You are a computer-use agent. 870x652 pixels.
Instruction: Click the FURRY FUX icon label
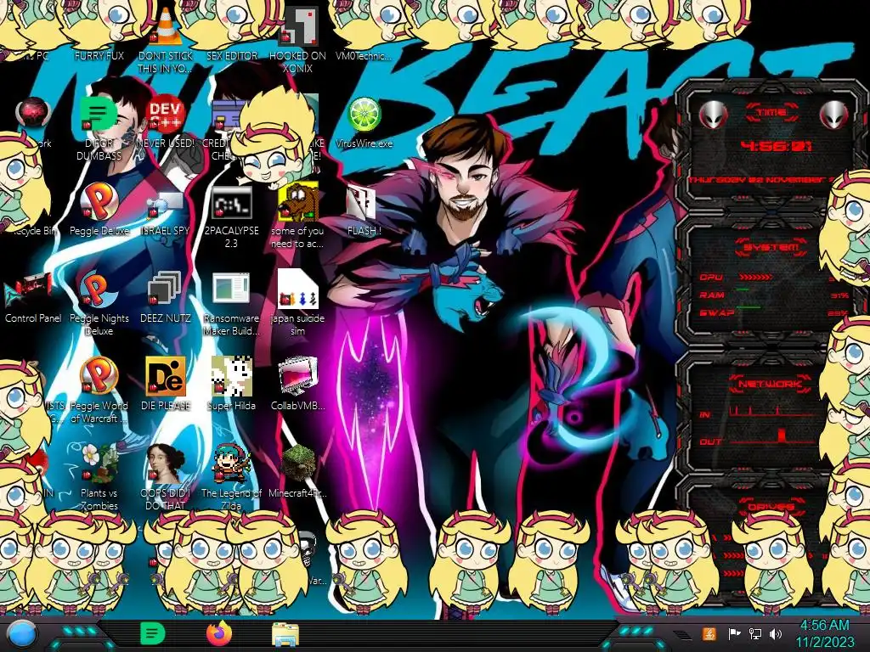99,55
